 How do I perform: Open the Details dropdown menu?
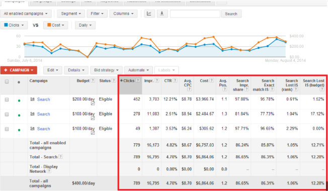pos(76,70)
